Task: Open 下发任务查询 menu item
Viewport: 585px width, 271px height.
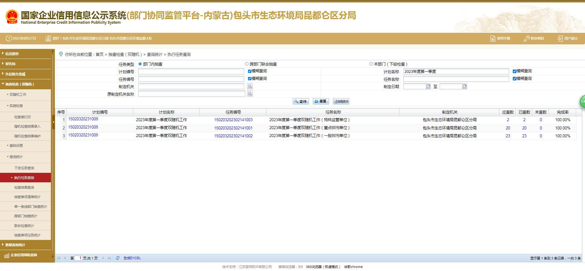Action: coord(26,168)
